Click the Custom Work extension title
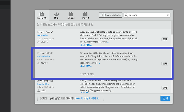The width and height of the screenshot is (184, 112). (x=45, y=53)
